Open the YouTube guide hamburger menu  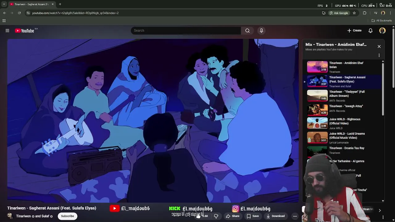point(7,31)
